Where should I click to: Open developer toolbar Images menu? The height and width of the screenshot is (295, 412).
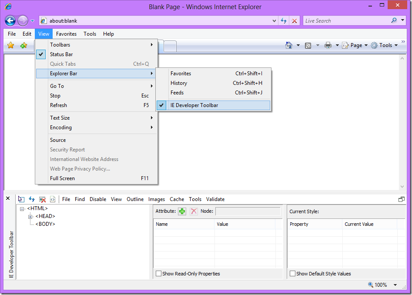(x=157, y=199)
